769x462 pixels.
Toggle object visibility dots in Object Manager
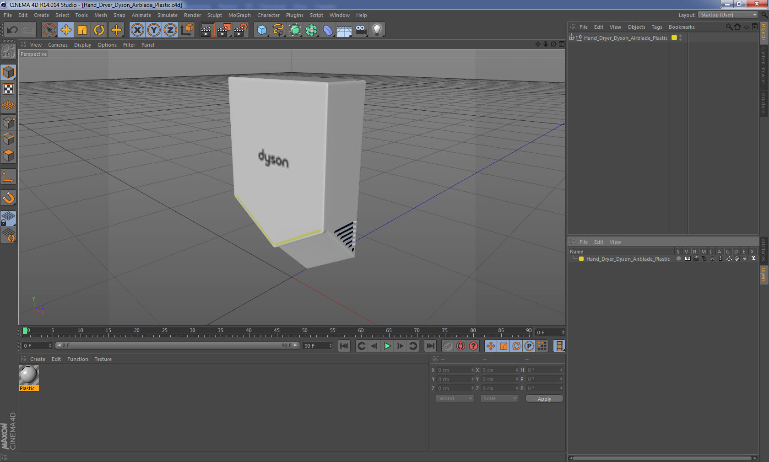(x=681, y=38)
